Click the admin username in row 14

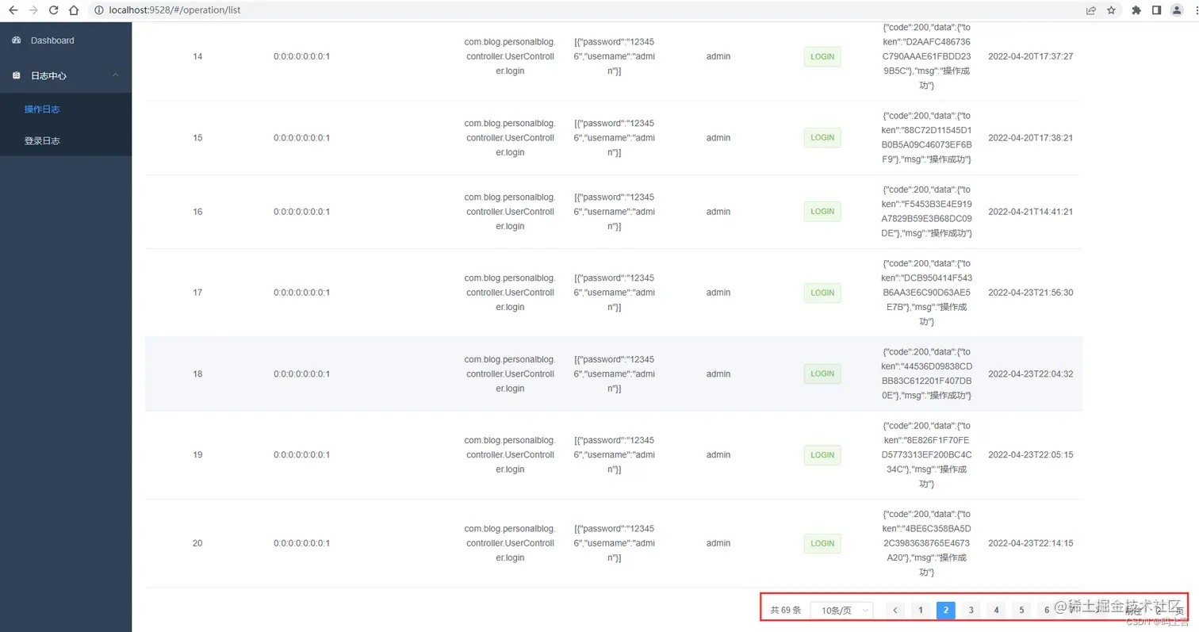click(718, 57)
